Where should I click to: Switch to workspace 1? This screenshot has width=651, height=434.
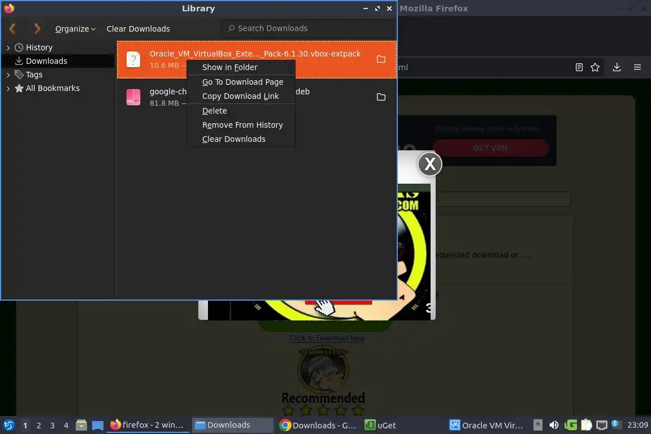coord(25,426)
